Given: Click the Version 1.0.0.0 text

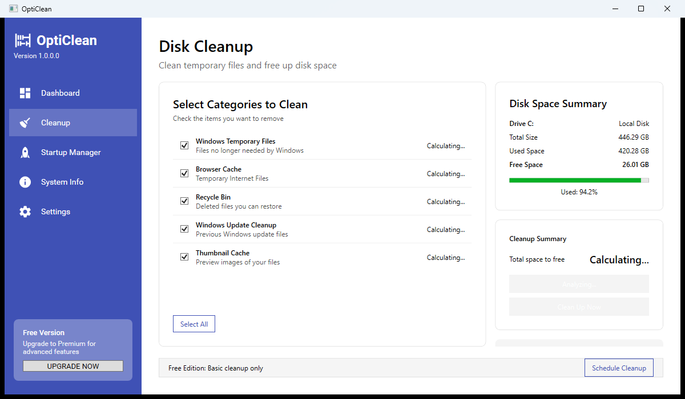Looking at the screenshot, I should [x=37, y=56].
